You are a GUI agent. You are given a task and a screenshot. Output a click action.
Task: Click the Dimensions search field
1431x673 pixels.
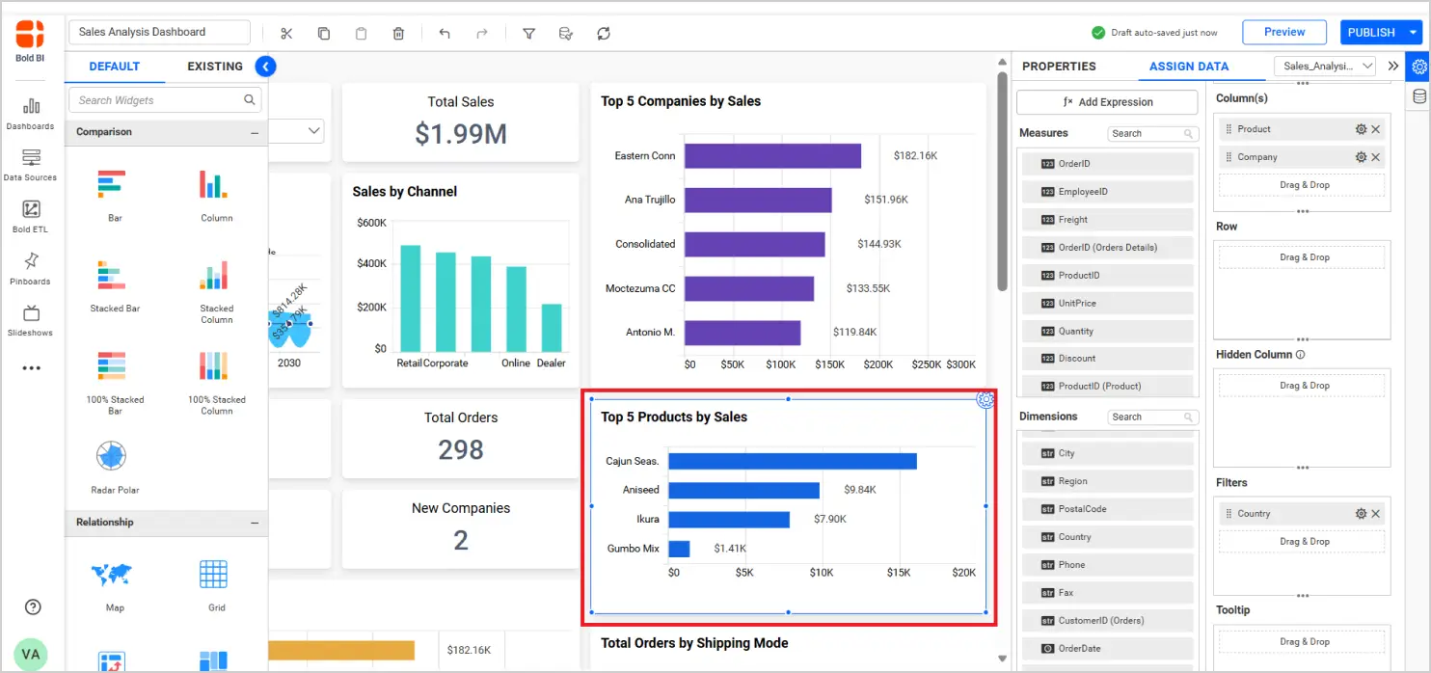(1153, 417)
